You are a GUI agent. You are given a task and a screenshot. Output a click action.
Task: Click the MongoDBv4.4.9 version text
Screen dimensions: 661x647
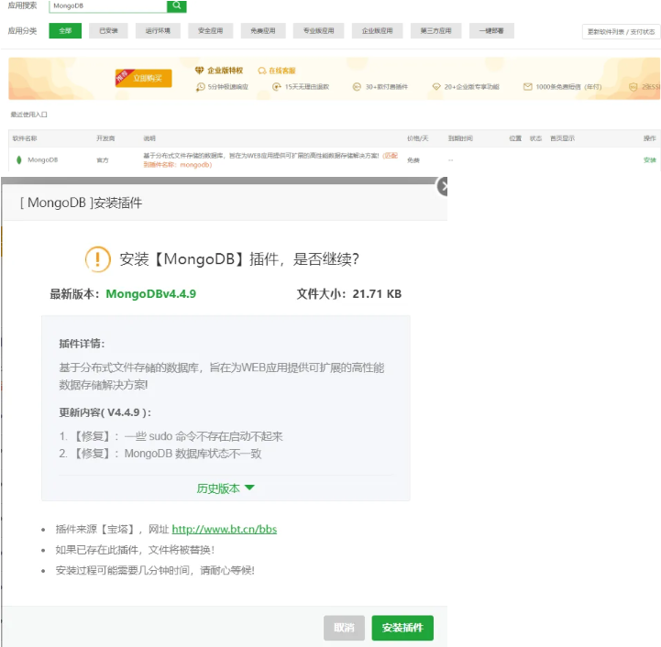151,294
